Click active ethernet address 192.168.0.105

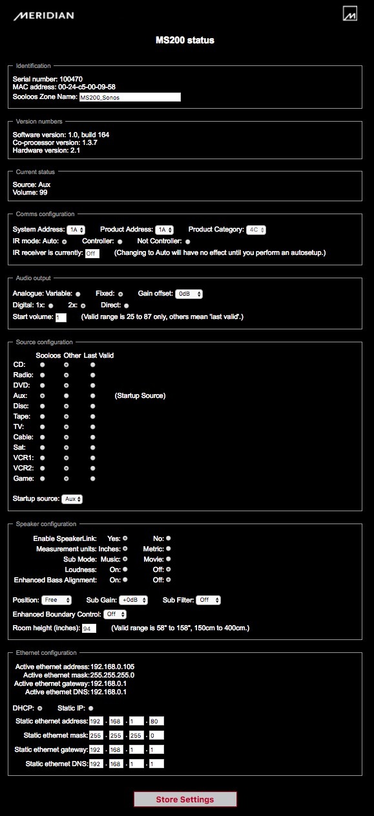coord(75,667)
